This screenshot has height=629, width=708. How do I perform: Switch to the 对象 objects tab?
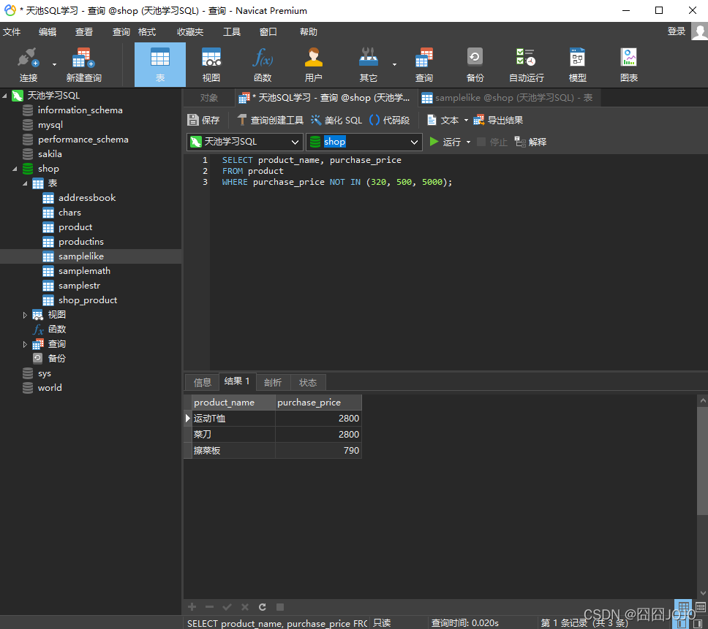click(x=208, y=97)
